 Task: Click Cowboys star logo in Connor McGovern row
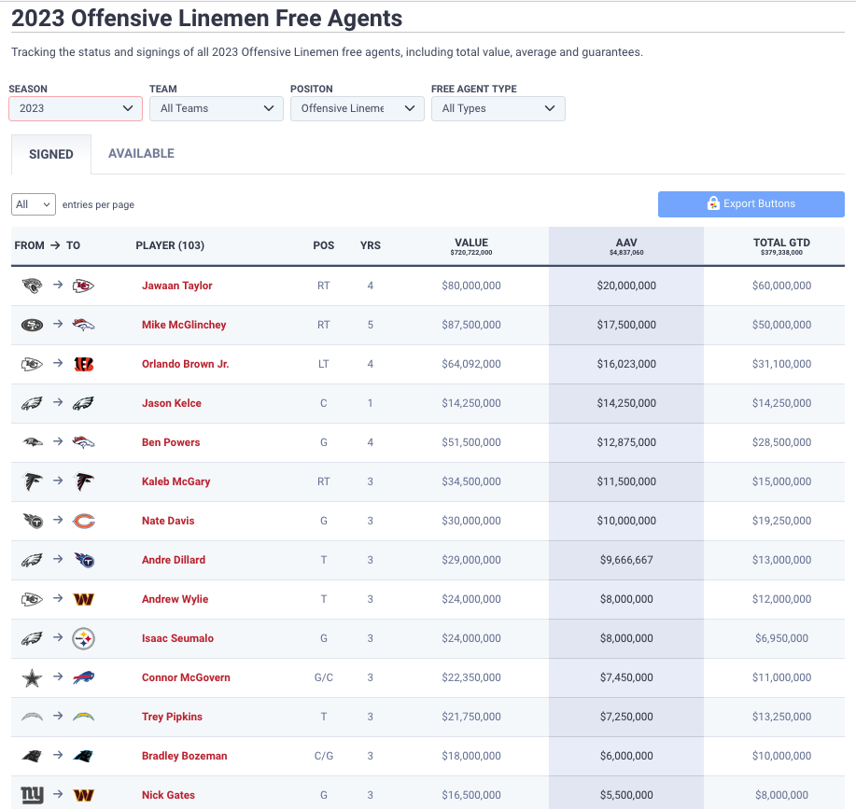click(32, 677)
